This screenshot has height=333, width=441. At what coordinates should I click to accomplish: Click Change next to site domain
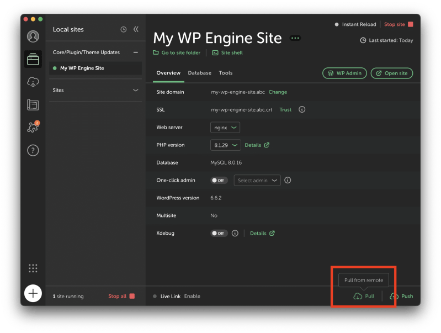pos(278,92)
